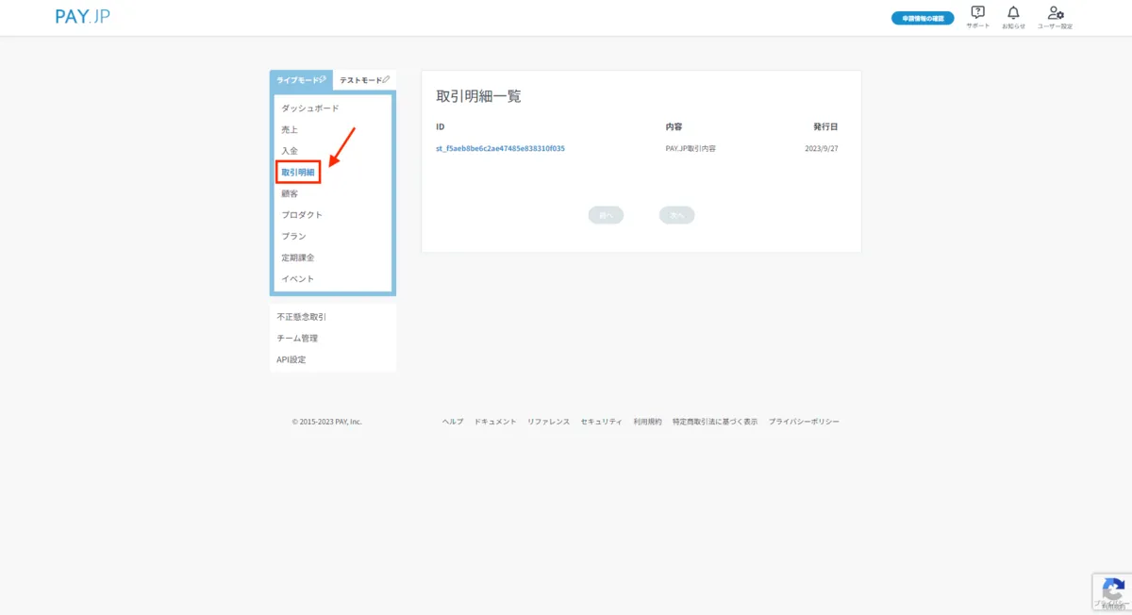
Task: Select 取引明細 in the sidebar
Action: click(298, 172)
